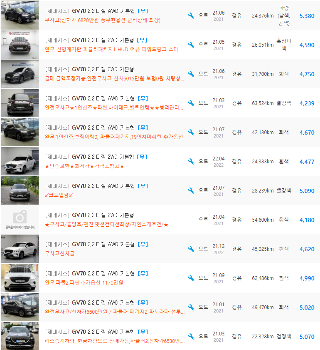The height and width of the screenshot is (350, 320).
Task: Open GV70 AWD title link of 49,470km listing
Action: pos(97,302)
